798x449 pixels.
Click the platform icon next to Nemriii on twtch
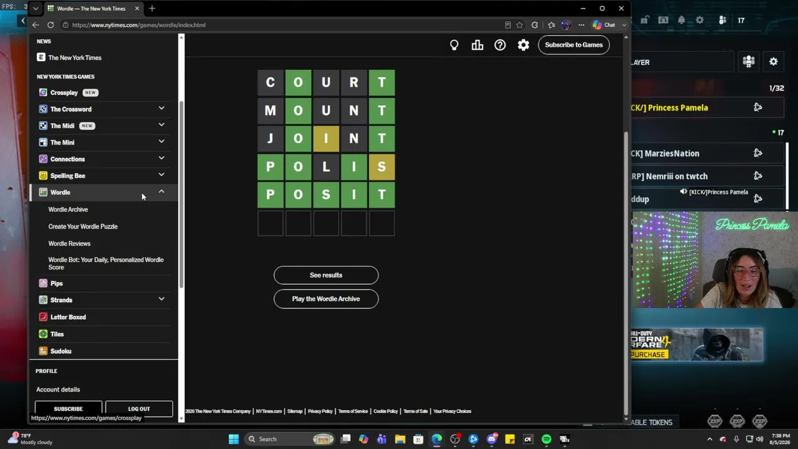click(757, 176)
